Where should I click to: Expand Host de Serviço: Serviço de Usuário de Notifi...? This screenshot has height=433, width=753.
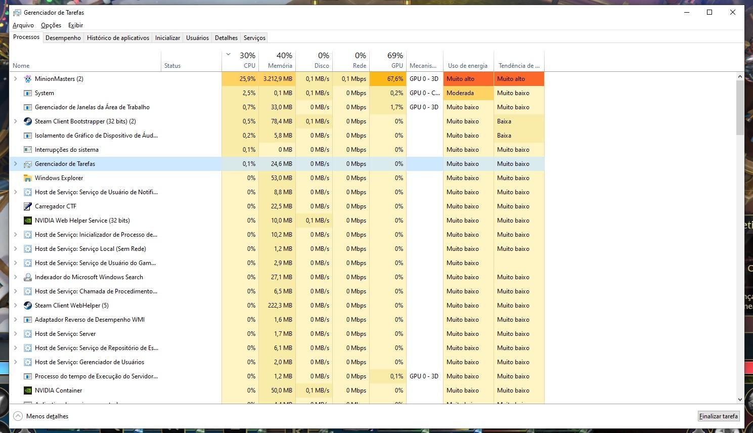point(15,192)
